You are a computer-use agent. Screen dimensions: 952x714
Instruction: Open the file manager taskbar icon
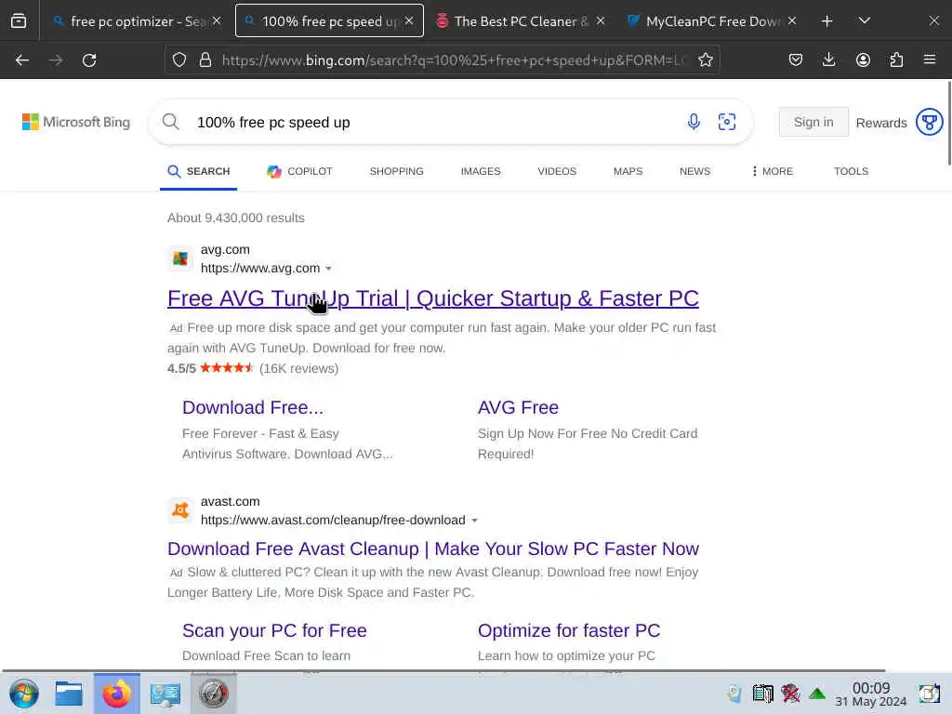[69, 694]
